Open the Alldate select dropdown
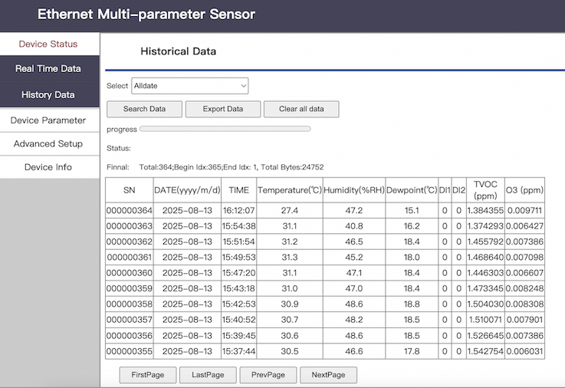This screenshot has width=565, height=388. coord(189,86)
